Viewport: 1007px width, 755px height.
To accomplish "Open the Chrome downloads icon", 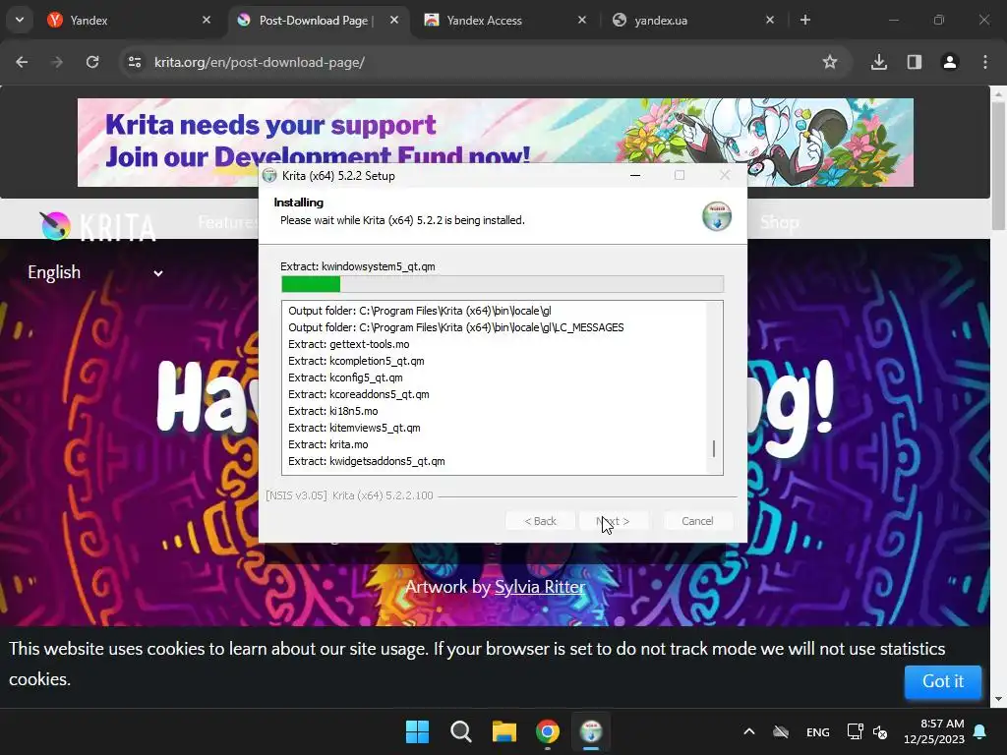I will click(879, 62).
